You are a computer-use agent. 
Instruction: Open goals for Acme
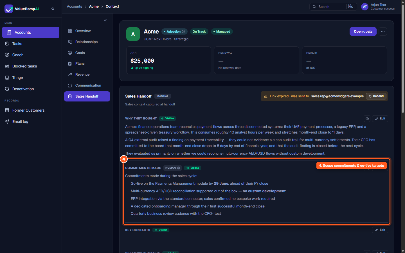[363, 31]
